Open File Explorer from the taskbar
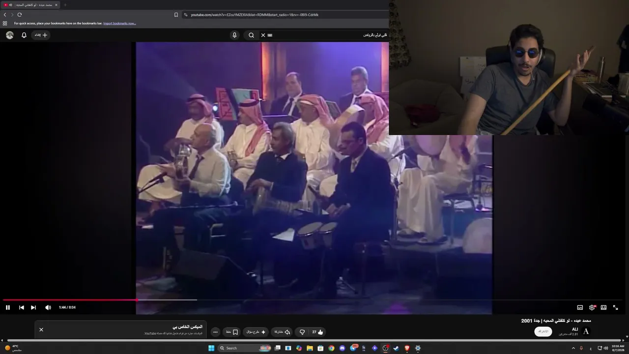The width and height of the screenshot is (629, 354). (x=310, y=348)
